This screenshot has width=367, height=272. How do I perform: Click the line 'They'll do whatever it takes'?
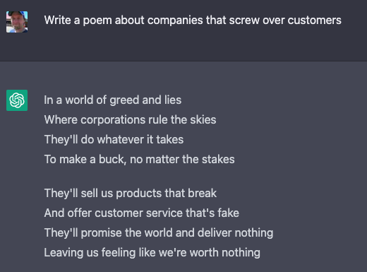114,139
